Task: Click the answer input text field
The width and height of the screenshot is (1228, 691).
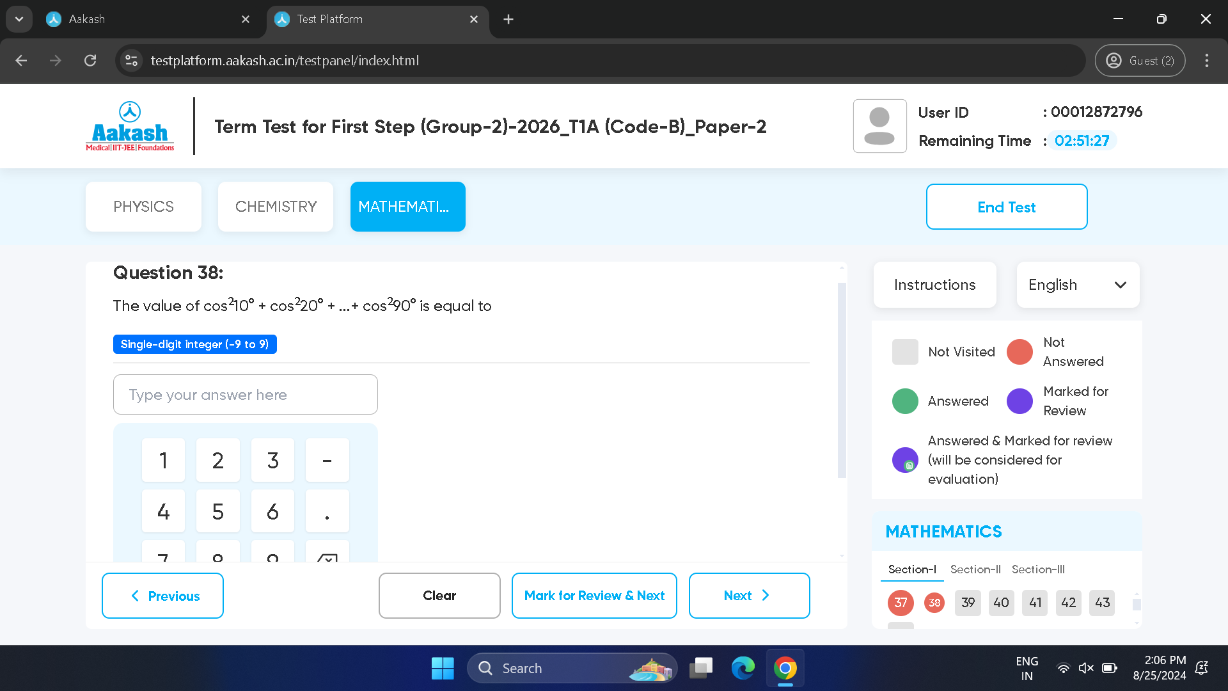Action: 246,394
